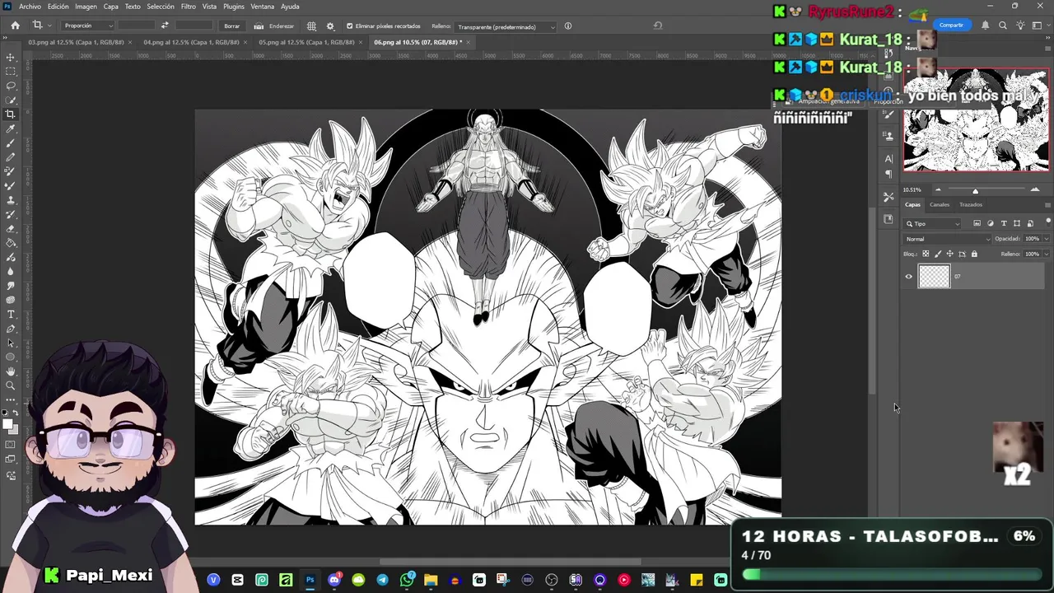Select the Path Selection arrow tool
This screenshot has width=1054, height=593.
click(11, 343)
